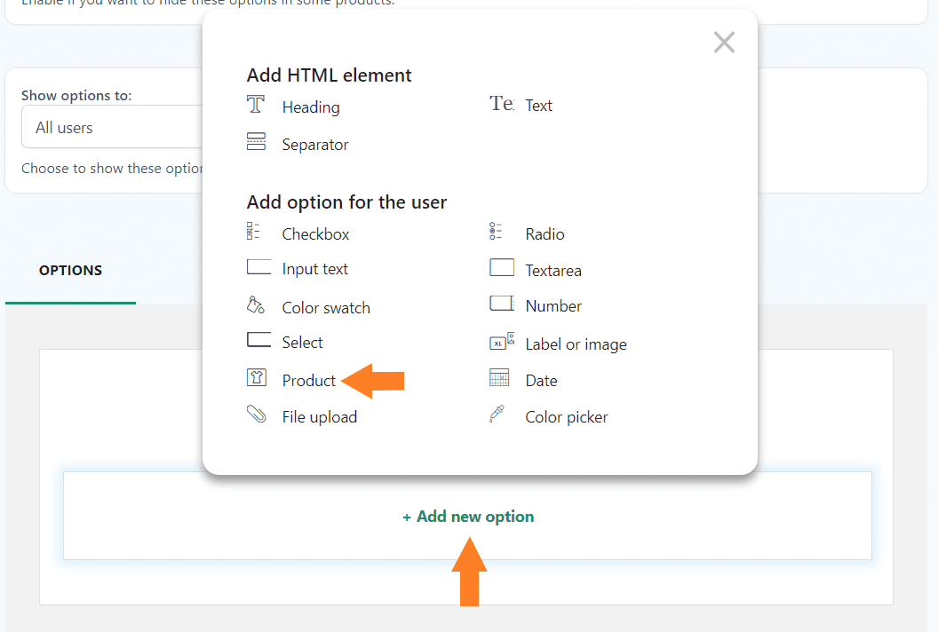The image size is (938, 632).
Task: Click the Select option icon
Action: point(258,340)
